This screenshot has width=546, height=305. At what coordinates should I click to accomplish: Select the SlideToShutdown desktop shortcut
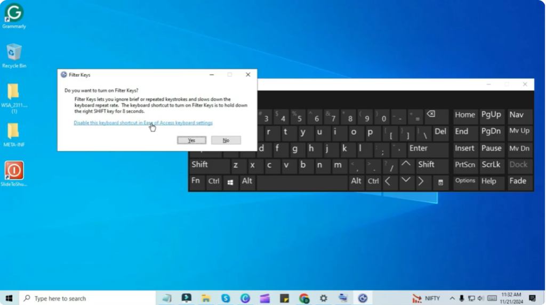[14, 174]
